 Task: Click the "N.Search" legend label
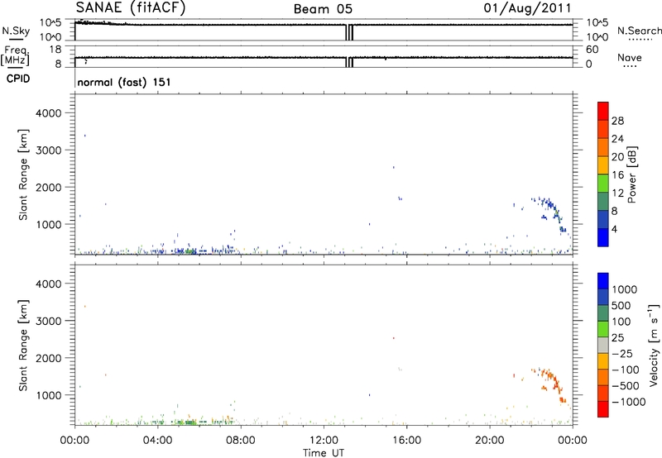[640, 31]
